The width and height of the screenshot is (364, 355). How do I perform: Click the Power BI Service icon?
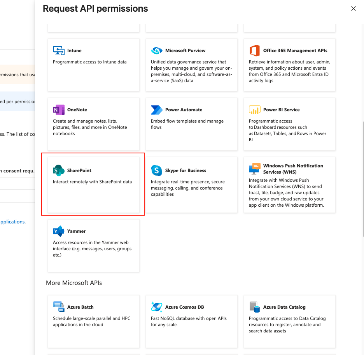point(254,109)
